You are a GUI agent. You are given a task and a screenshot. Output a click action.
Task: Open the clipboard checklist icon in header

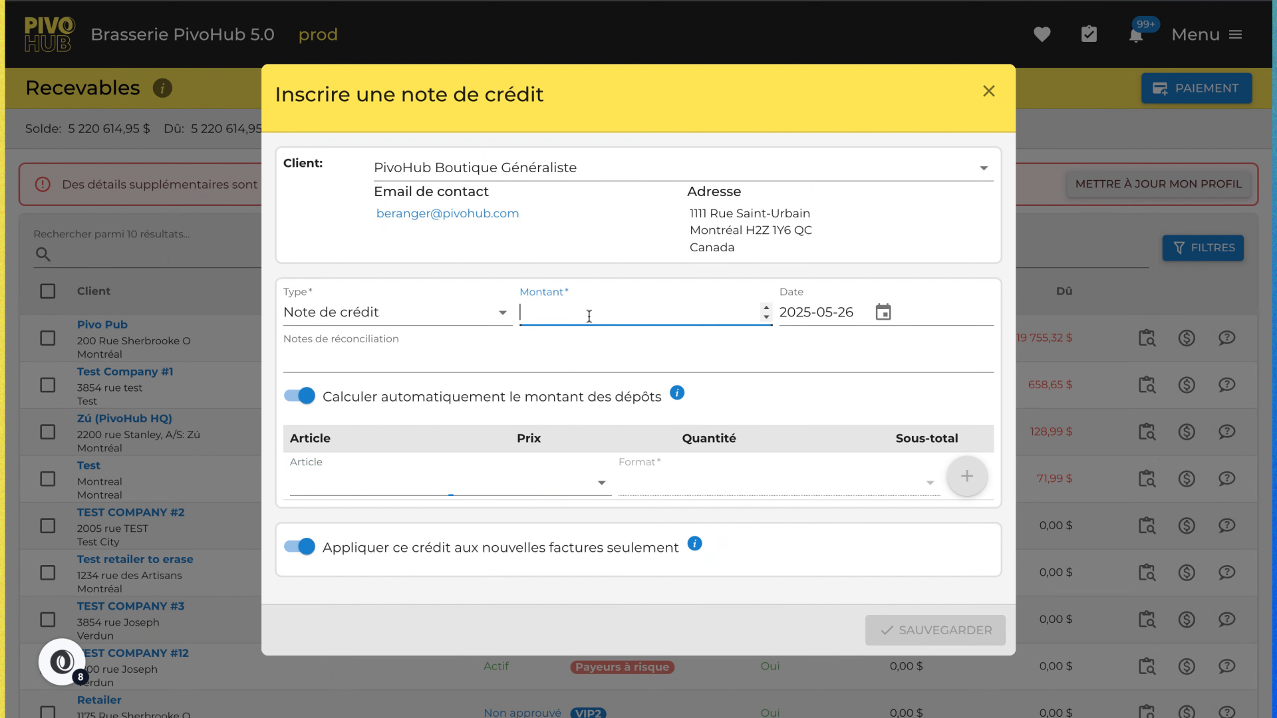pos(1089,35)
